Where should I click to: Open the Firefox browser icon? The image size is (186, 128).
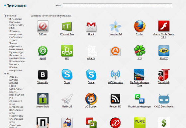pyautogui.click(x=139, y=26)
